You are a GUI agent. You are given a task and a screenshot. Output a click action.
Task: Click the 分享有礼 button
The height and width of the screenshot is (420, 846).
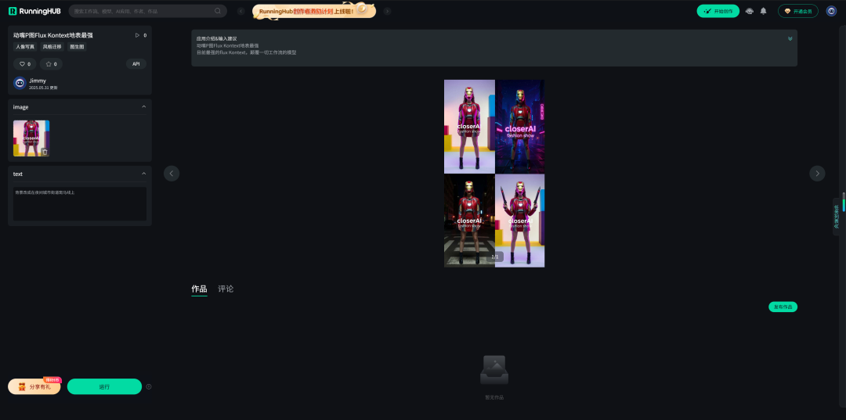34,386
